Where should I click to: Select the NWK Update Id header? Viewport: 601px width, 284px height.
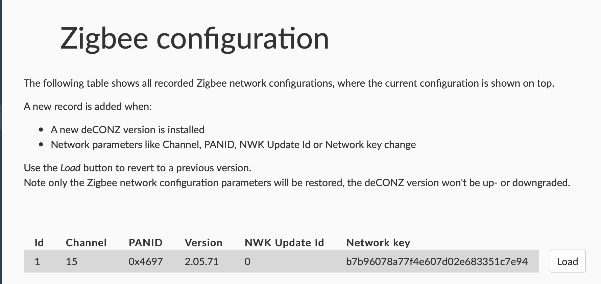284,243
